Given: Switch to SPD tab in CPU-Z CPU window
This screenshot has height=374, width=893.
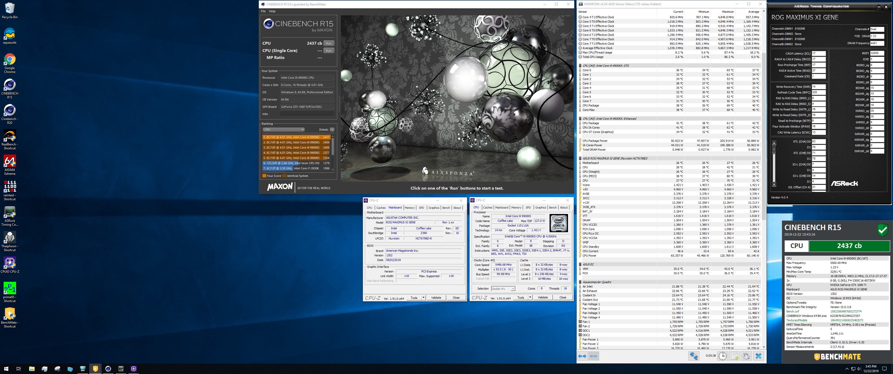Looking at the screenshot, I should click(528, 208).
